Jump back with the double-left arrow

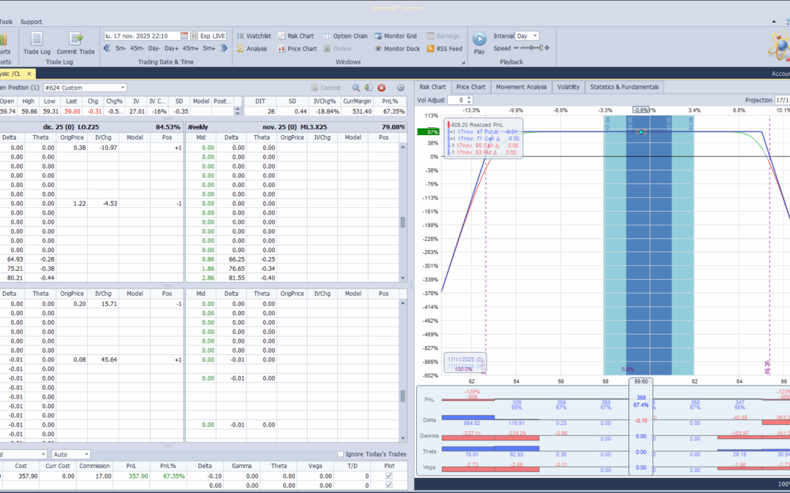(x=107, y=48)
